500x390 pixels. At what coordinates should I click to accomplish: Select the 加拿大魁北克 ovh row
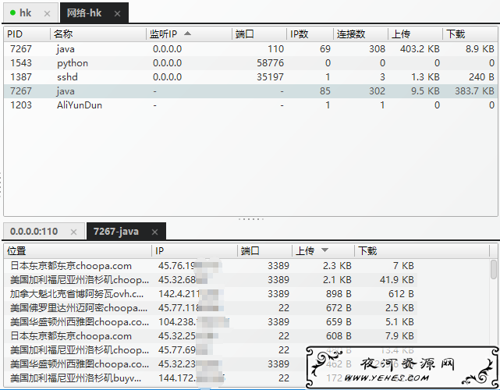click(x=211, y=294)
